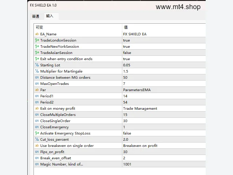Edit the Trade Management value cell
The height and width of the screenshot is (175, 233).
tap(164, 109)
